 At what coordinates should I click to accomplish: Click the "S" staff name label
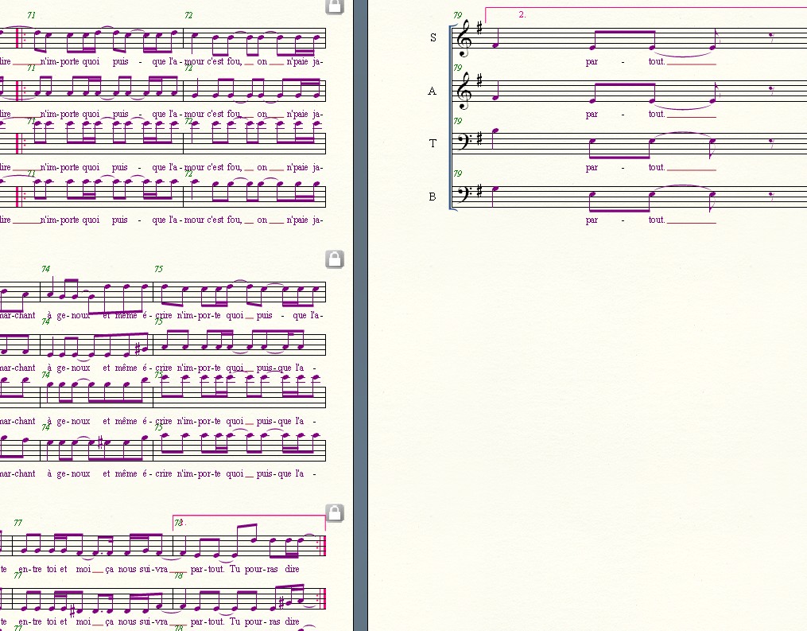click(433, 37)
